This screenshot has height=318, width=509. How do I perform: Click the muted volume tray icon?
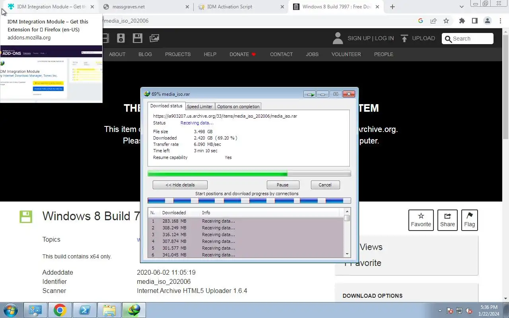(469, 310)
